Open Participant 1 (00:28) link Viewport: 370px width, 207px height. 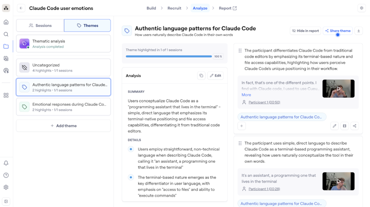click(x=264, y=189)
